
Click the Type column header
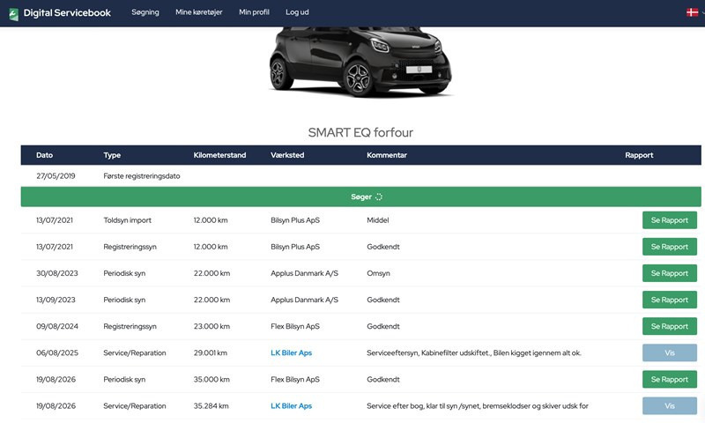pyautogui.click(x=112, y=155)
